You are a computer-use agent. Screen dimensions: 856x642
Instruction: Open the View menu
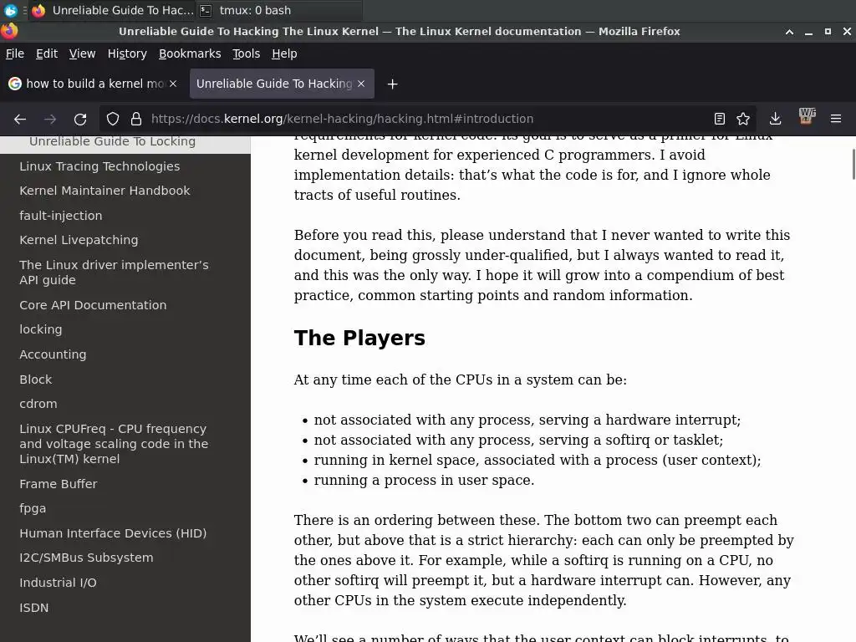coord(82,53)
